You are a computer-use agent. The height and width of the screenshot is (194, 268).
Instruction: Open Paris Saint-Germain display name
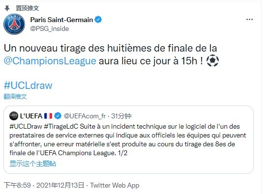click(61, 20)
